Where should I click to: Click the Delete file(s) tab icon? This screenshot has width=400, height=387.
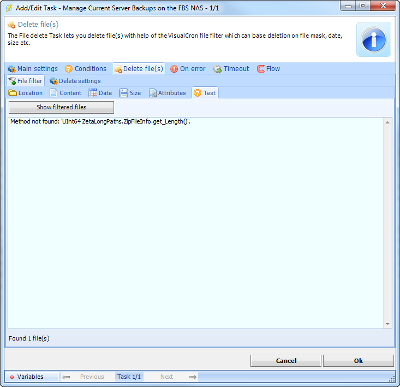tap(118, 69)
